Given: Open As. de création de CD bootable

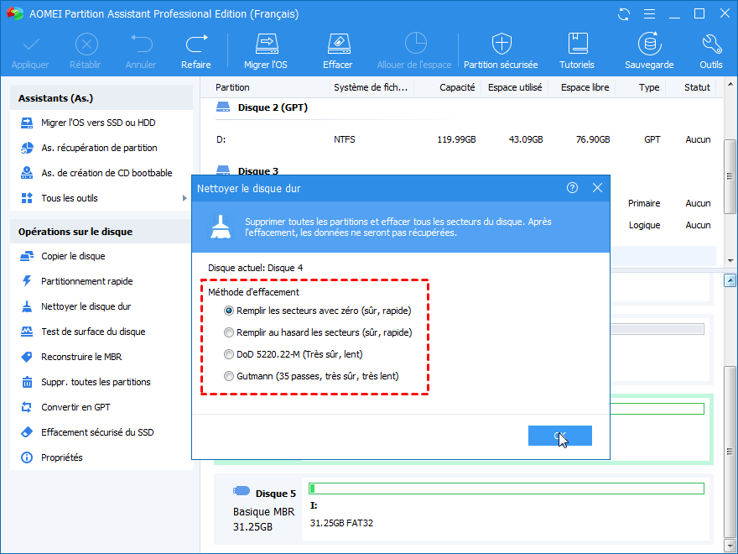Looking at the screenshot, I should click(107, 173).
